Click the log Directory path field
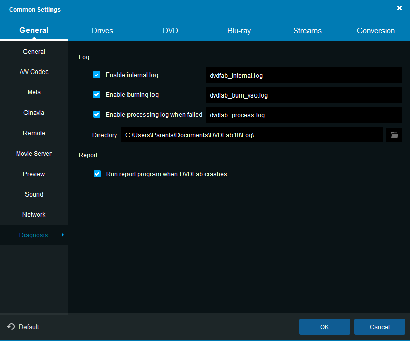This screenshot has height=341, width=410. coord(252,135)
